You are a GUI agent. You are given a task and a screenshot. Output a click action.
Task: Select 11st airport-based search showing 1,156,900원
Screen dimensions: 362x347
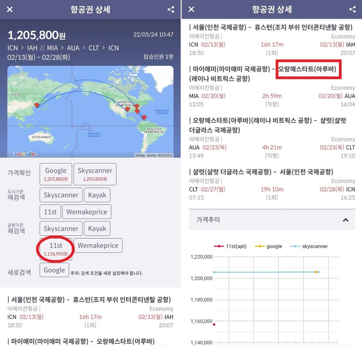[x=56, y=249]
